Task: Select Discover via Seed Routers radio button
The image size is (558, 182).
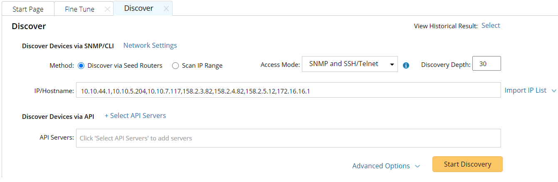Action: click(x=81, y=65)
